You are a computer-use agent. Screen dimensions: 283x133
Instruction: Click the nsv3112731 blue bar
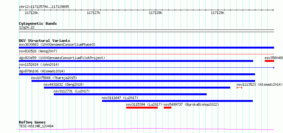click(130, 94)
